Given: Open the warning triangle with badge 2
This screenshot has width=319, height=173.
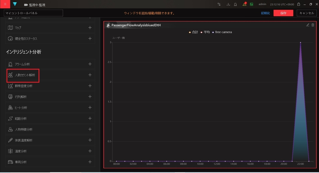Looking at the screenshot, I should [245, 4].
